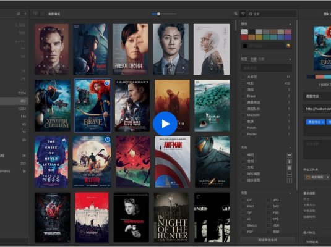This screenshot has width=331, height=247.
Task: Enable the PSD type checkbox
Action: point(269,212)
